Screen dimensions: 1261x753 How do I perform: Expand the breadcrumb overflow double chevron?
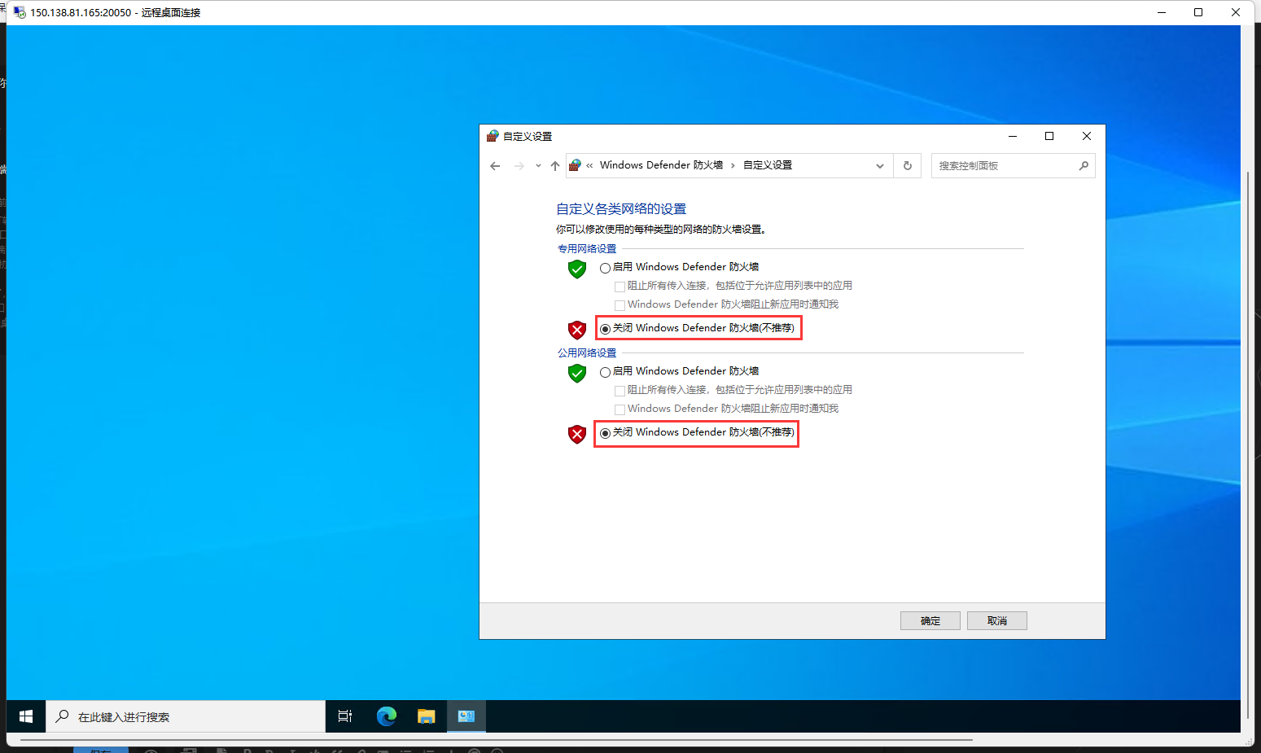(x=589, y=165)
